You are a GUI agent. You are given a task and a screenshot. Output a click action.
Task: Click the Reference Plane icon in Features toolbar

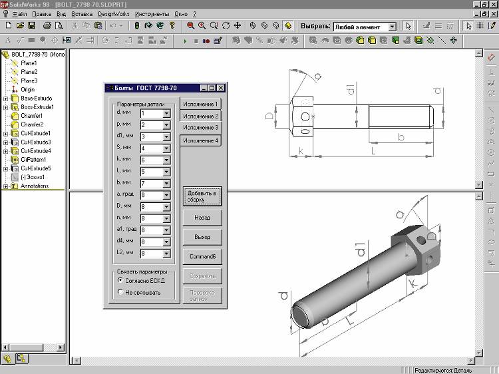point(430,41)
